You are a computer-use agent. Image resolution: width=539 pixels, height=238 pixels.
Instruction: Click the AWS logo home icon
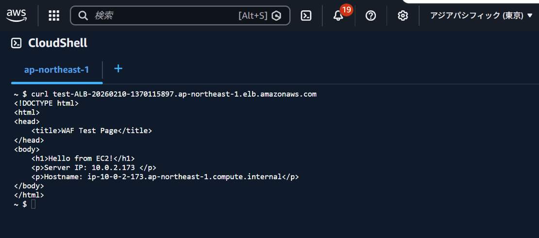(x=17, y=16)
